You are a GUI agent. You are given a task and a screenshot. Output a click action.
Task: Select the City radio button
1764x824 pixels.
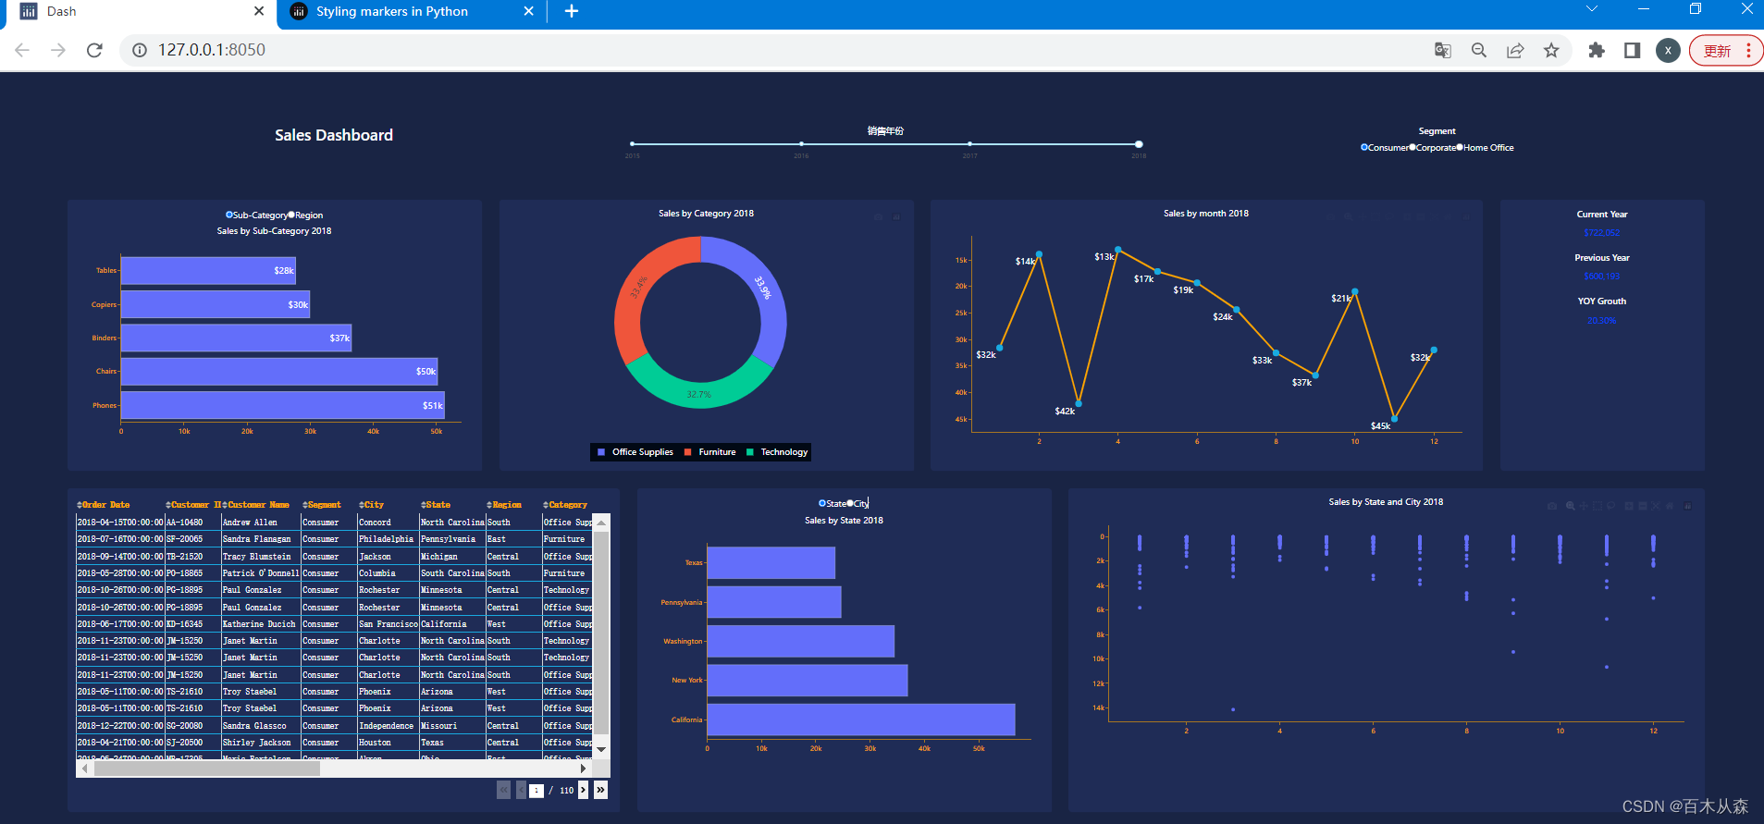pyautogui.click(x=850, y=503)
